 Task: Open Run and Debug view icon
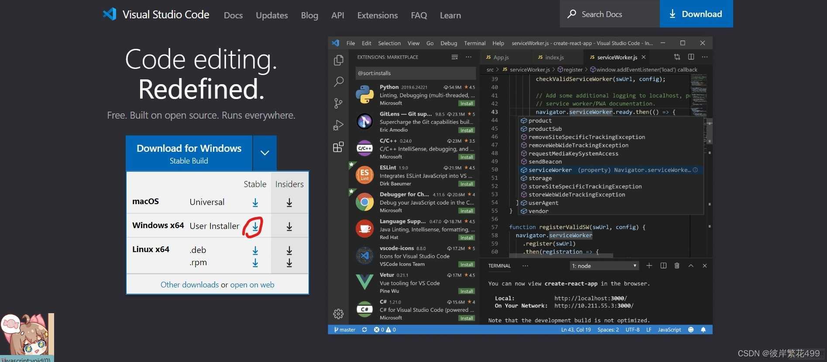tap(338, 125)
